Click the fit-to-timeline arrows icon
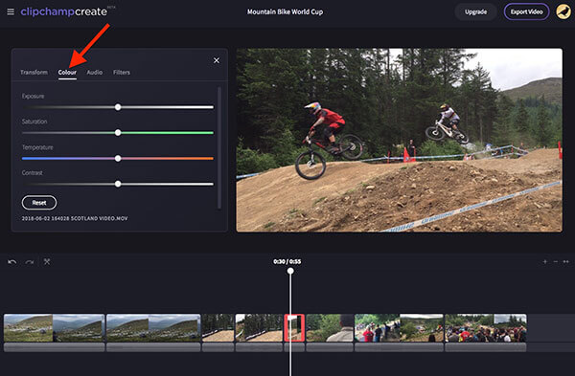 pyautogui.click(x=565, y=261)
